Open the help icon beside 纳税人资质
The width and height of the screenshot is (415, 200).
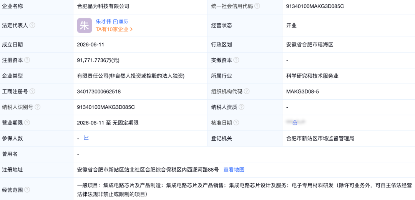coord(241,107)
